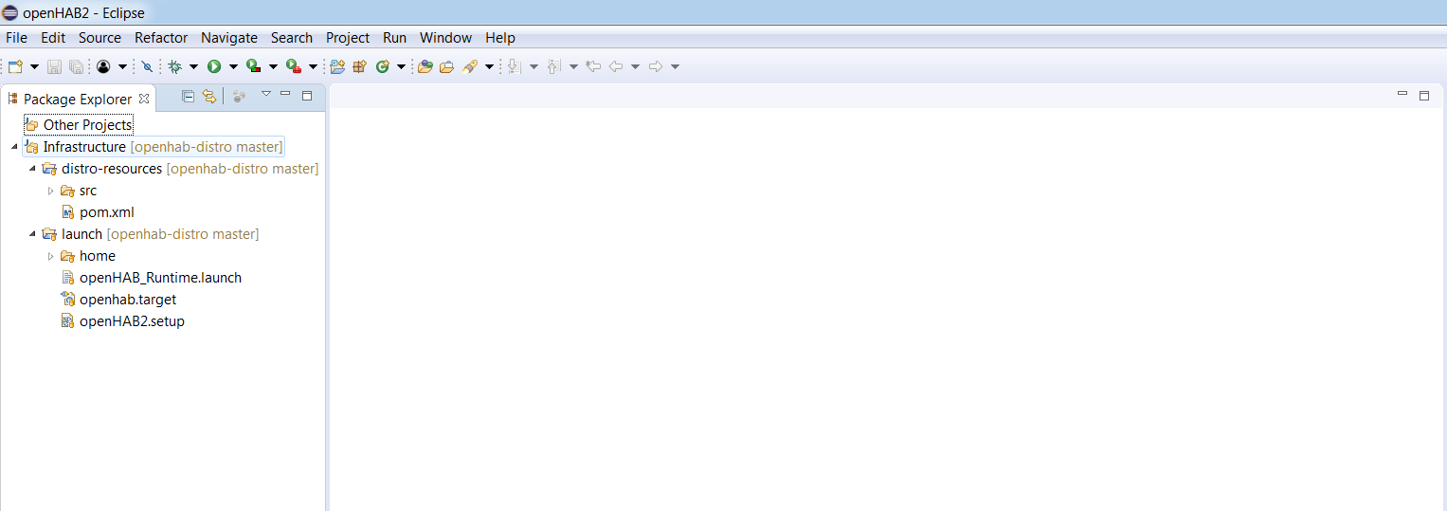
Task: Toggle Link with Editor in Package Explorer
Action: click(x=209, y=96)
